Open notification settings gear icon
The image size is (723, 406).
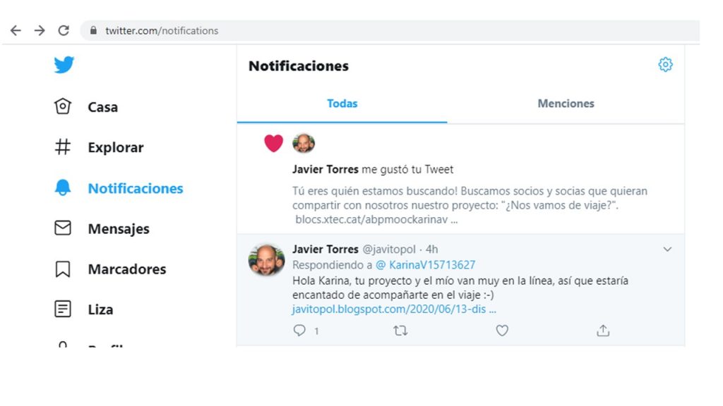pos(665,65)
